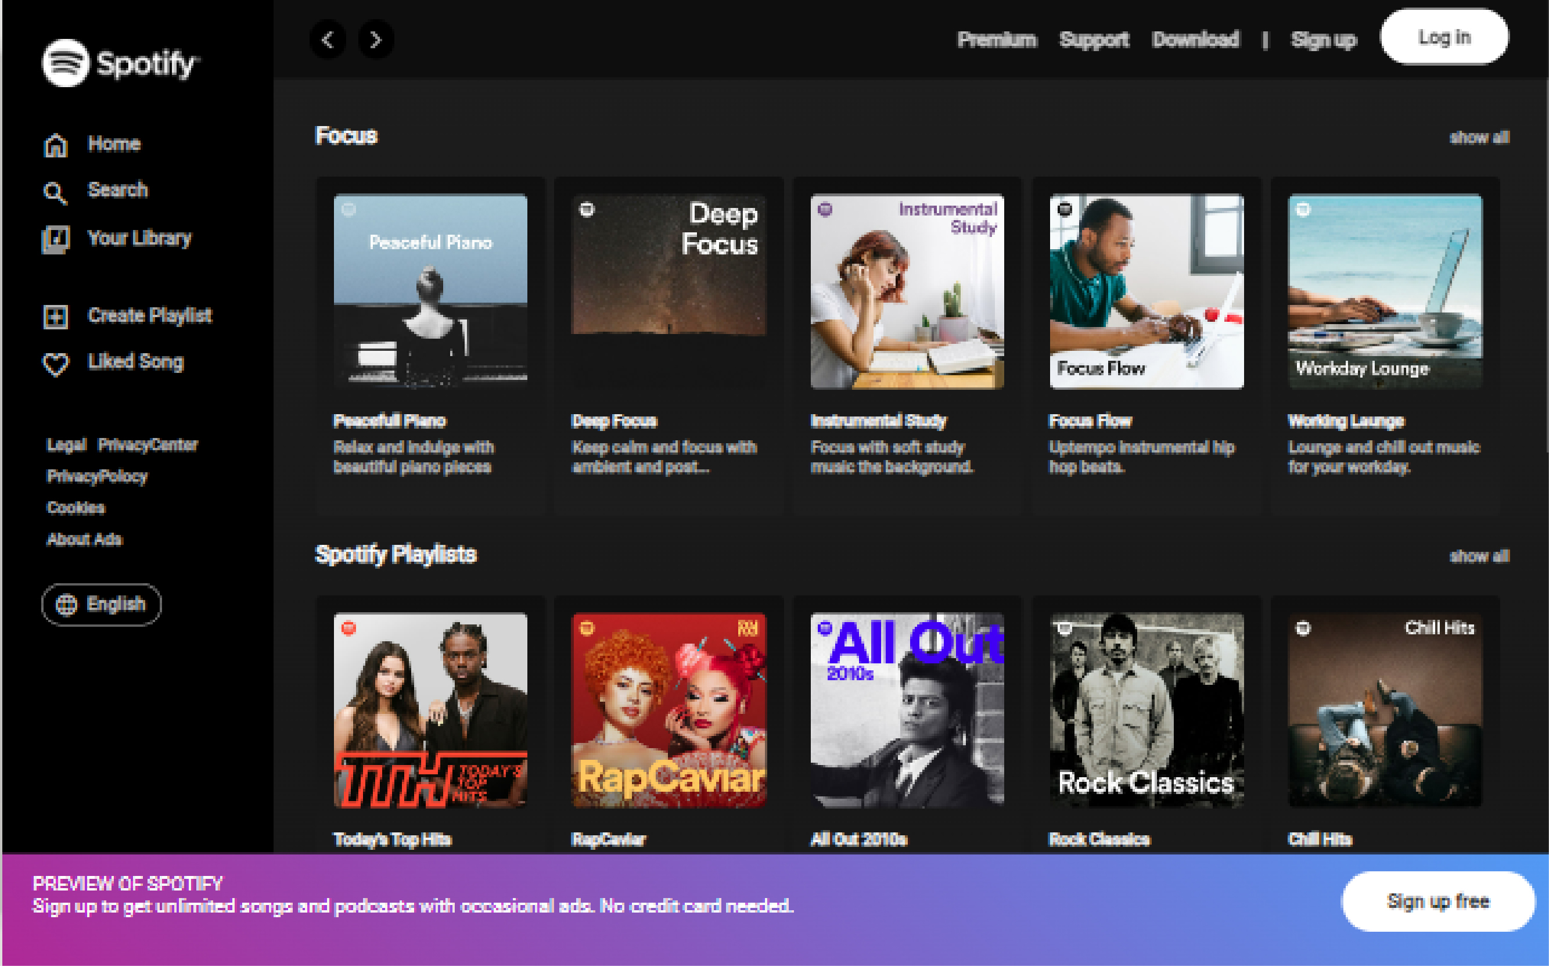The width and height of the screenshot is (1549, 966).
Task: Open the Support menu item
Action: pyautogui.click(x=1094, y=39)
